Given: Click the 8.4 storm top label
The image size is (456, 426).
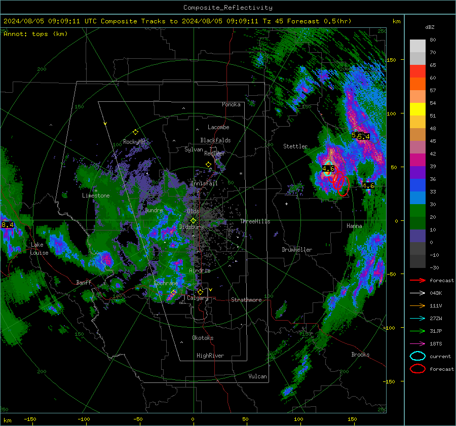Looking at the screenshot, I should click(7, 224).
